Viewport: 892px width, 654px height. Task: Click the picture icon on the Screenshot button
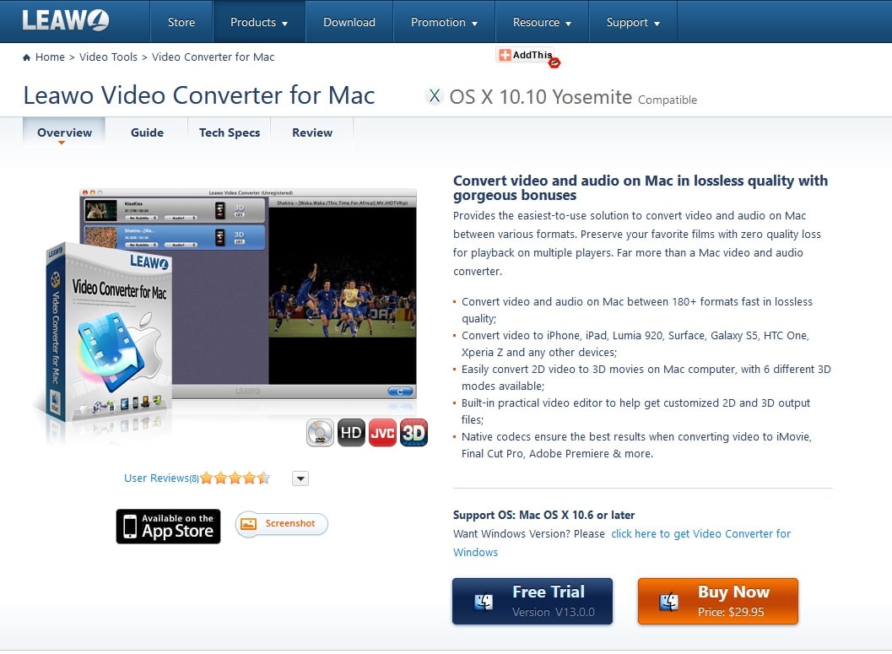tap(249, 524)
